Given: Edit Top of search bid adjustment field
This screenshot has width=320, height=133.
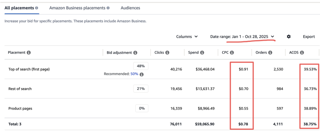Looking at the screenshot, I should [141, 66].
